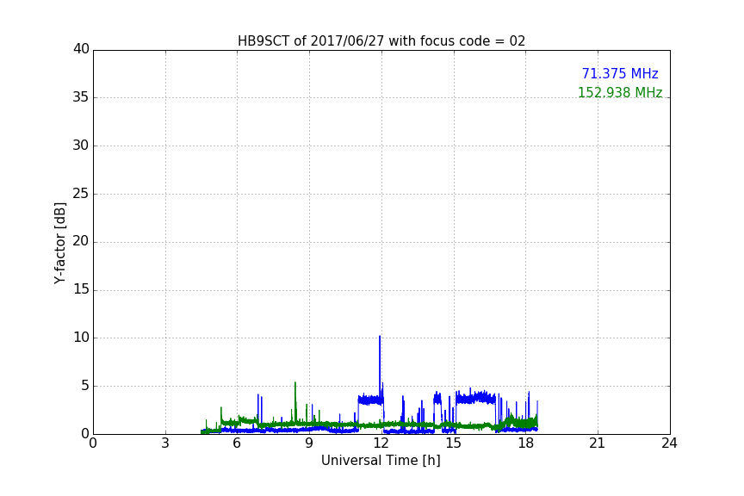Click the x-axis tick label 24
Screen dimensions: 744x496
(x=669, y=443)
